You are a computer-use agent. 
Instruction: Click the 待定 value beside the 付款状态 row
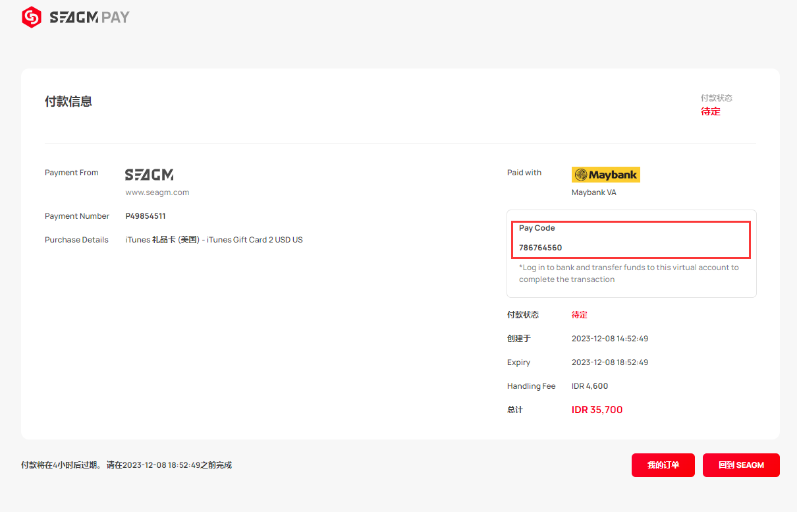[x=580, y=315]
